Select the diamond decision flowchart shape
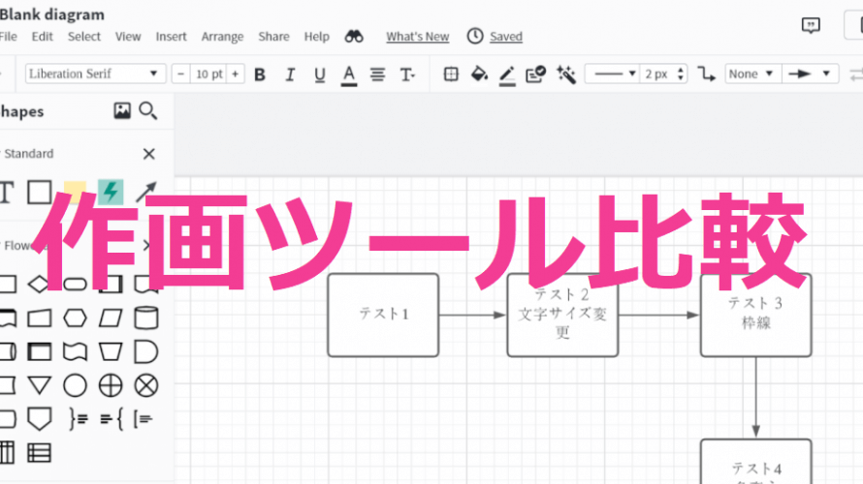Image resolution: width=863 pixels, height=484 pixels. tap(39, 284)
